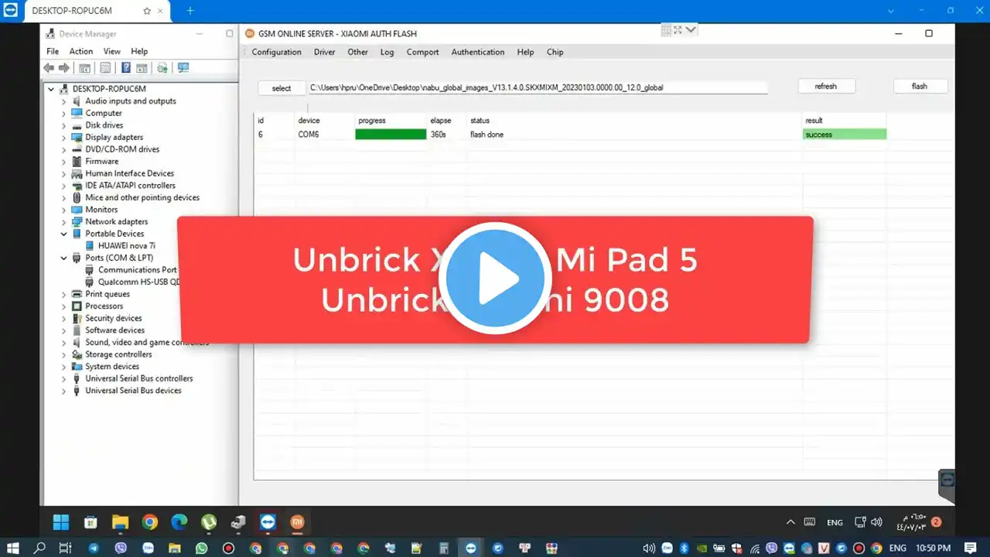Open the Driver menu in Xiaomi Auth Flash
The width and height of the screenshot is (990, 557).
(x=324, y=52)
